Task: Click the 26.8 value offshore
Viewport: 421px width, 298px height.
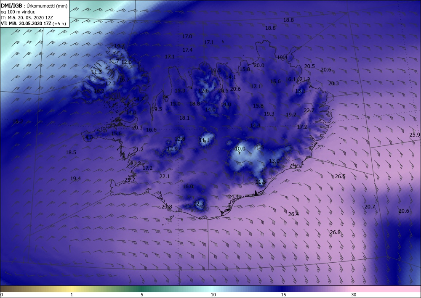Action: 336,232
